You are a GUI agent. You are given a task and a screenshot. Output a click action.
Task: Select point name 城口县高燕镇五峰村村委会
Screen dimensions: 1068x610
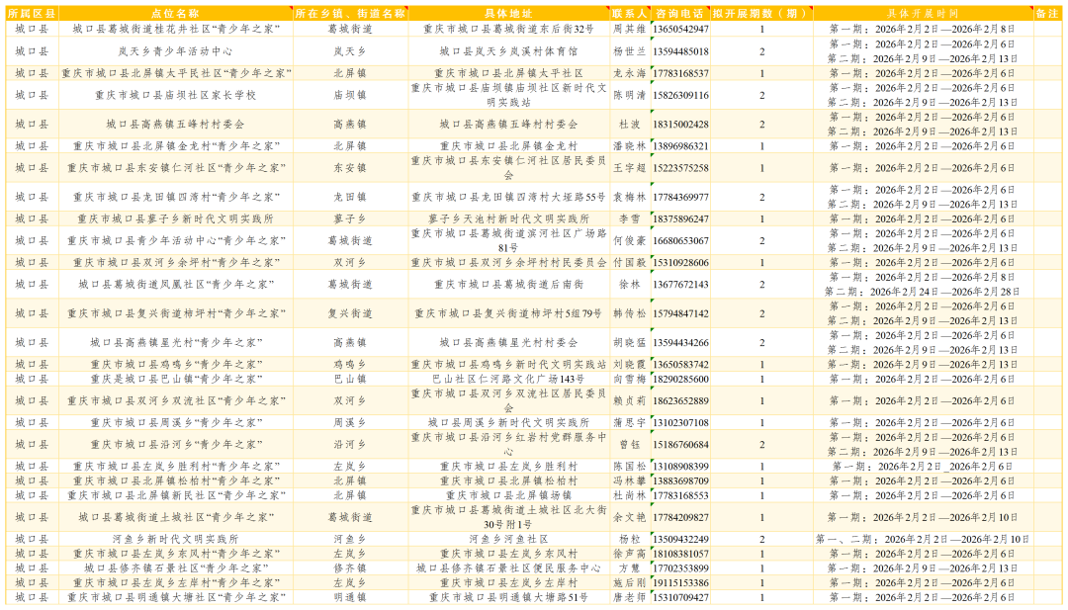175,125
